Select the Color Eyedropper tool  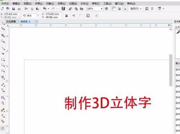tap(3, 110)
